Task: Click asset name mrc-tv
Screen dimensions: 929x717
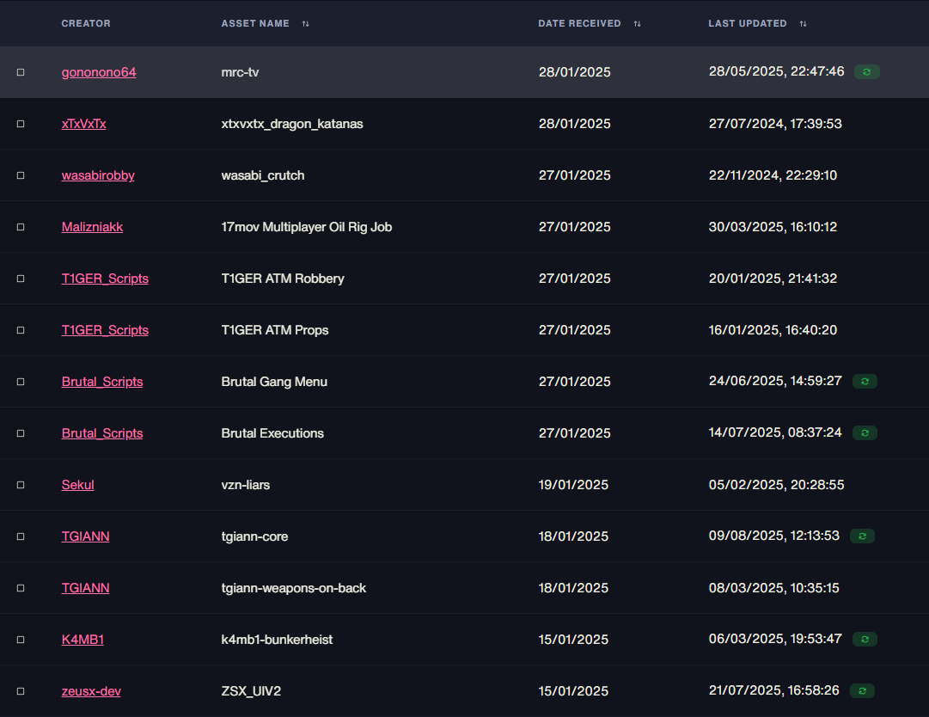Action: coord(240,72)
